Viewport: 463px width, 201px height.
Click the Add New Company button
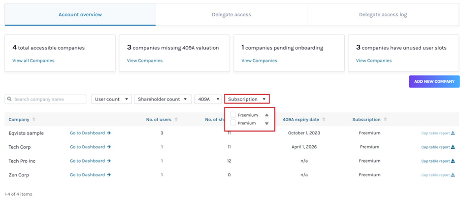coord(434,81)
